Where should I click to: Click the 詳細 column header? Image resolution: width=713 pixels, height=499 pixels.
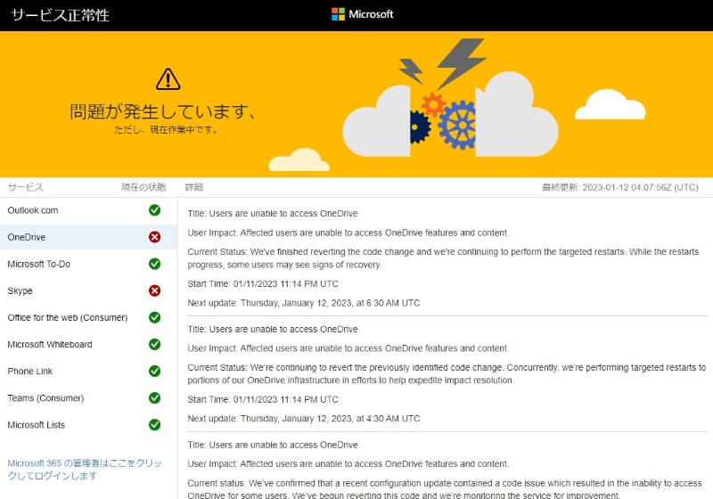(194, 187)
